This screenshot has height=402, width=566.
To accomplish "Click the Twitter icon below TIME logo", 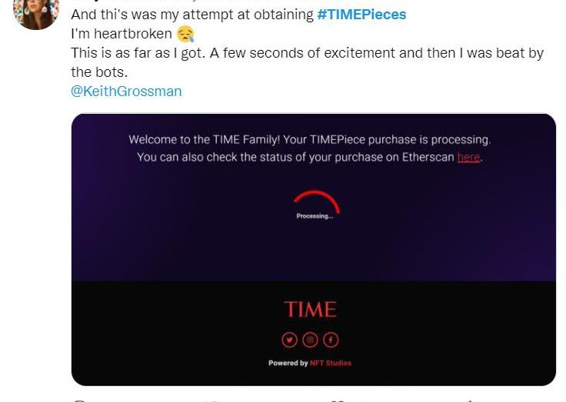I will (x=289, y=340).
